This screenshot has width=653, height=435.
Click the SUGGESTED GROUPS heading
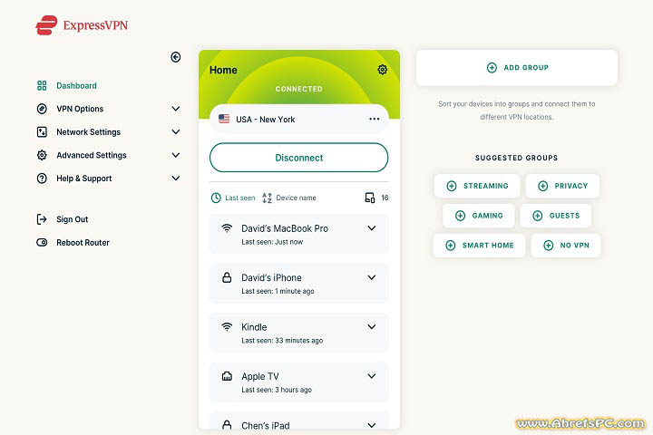point(516,158)
